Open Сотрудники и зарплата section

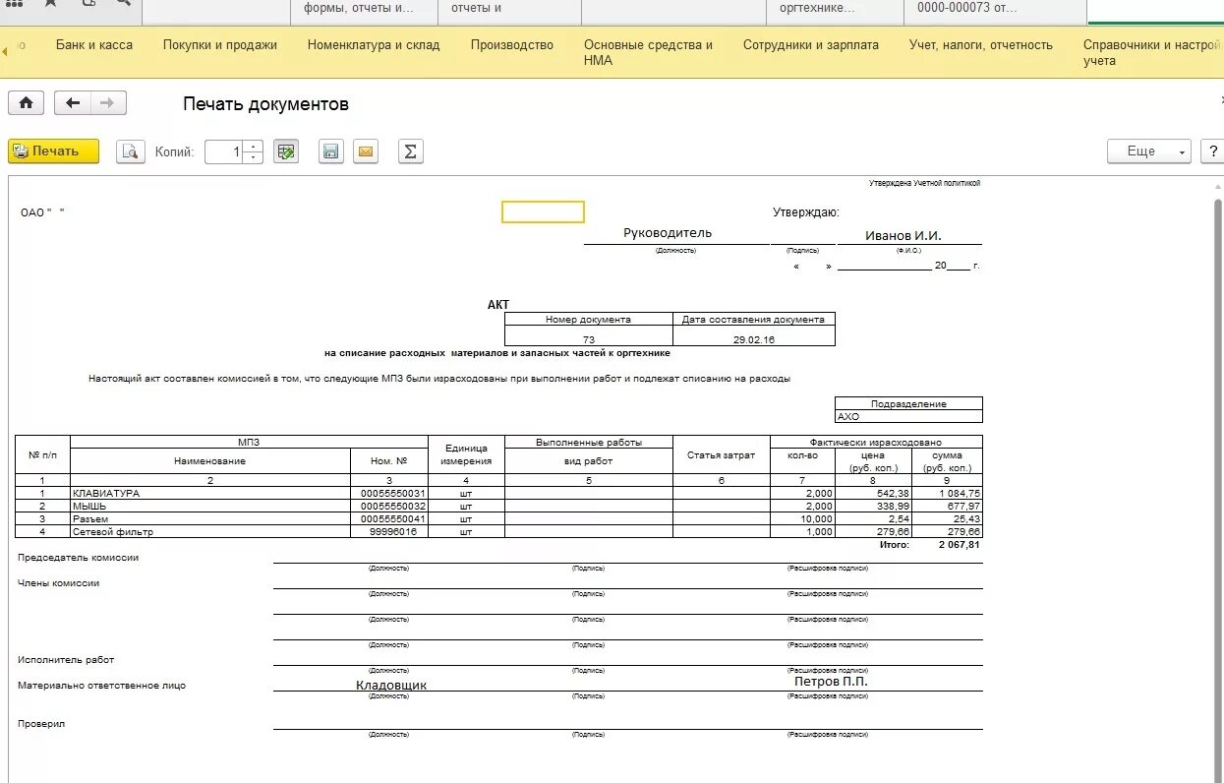click(811, 45)
